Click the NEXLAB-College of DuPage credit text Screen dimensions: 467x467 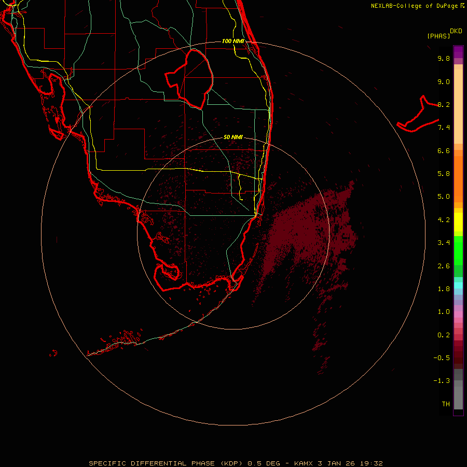click(414, 6)
